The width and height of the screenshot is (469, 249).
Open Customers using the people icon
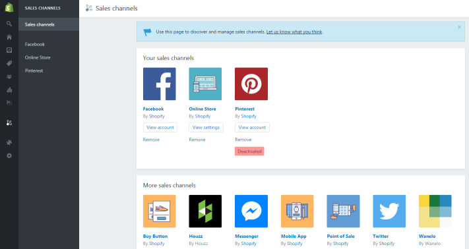pos(9,76)
